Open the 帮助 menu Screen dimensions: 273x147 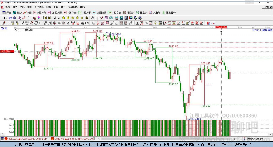pos(82,7)
